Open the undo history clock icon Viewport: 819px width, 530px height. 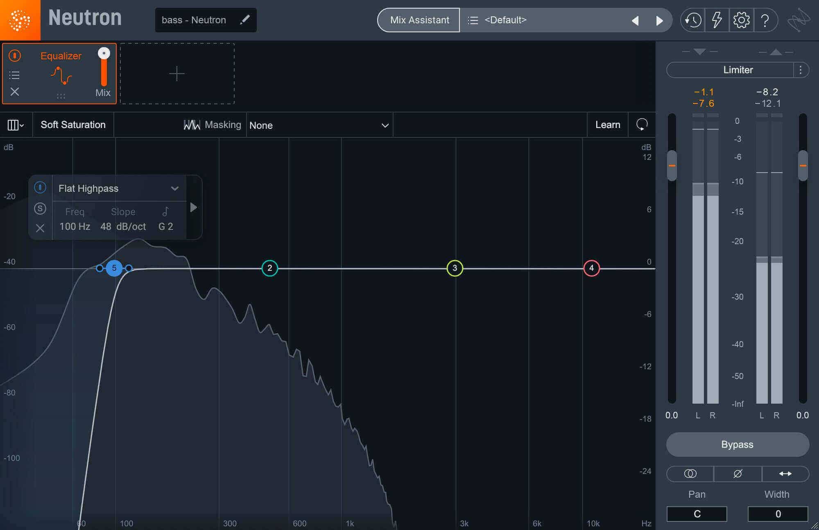pos(693,20)
